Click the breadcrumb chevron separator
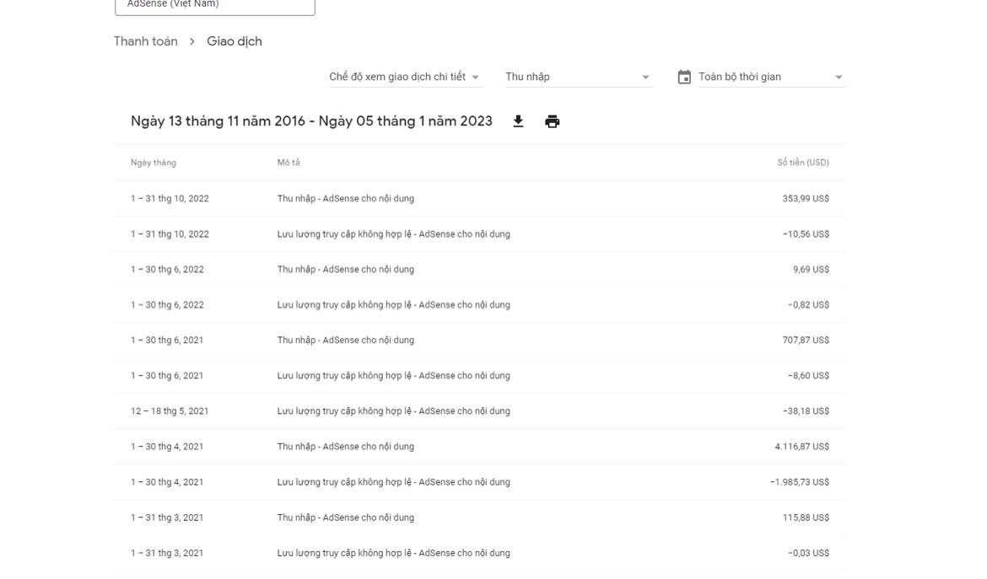 coord(192,42)
